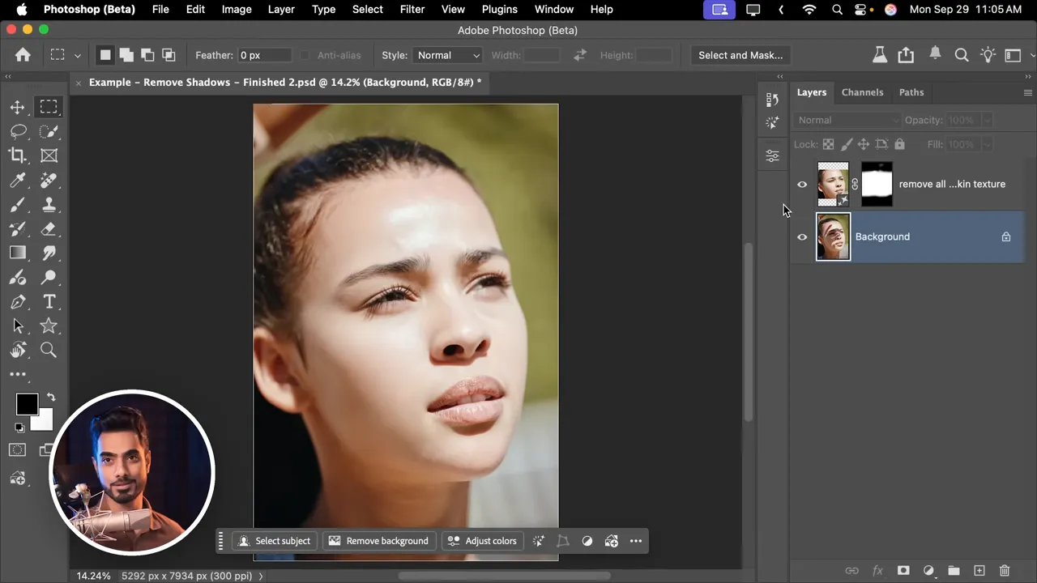Viewport: 1037px width, 583px height.
Task: Select the Hand tool
Action: coord(17,350)
